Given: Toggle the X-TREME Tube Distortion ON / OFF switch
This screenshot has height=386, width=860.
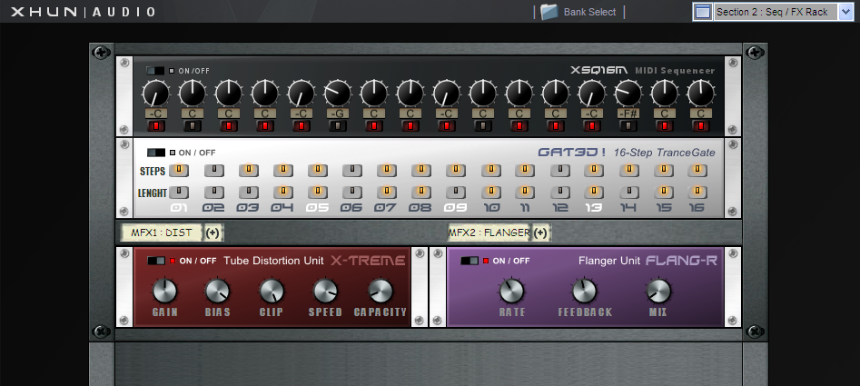Looking at the screenshot, I should click(156, 261).
